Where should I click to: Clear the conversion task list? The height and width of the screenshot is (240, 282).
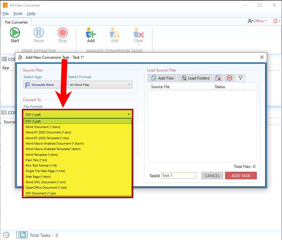(138, 33)
